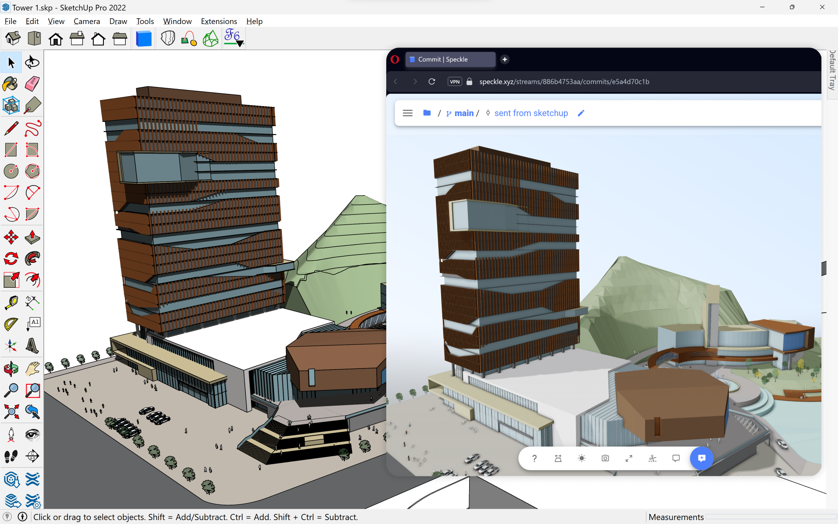Open the Speckle viewer hamburger menu
The image size is (838, 524).
[407, 113]
